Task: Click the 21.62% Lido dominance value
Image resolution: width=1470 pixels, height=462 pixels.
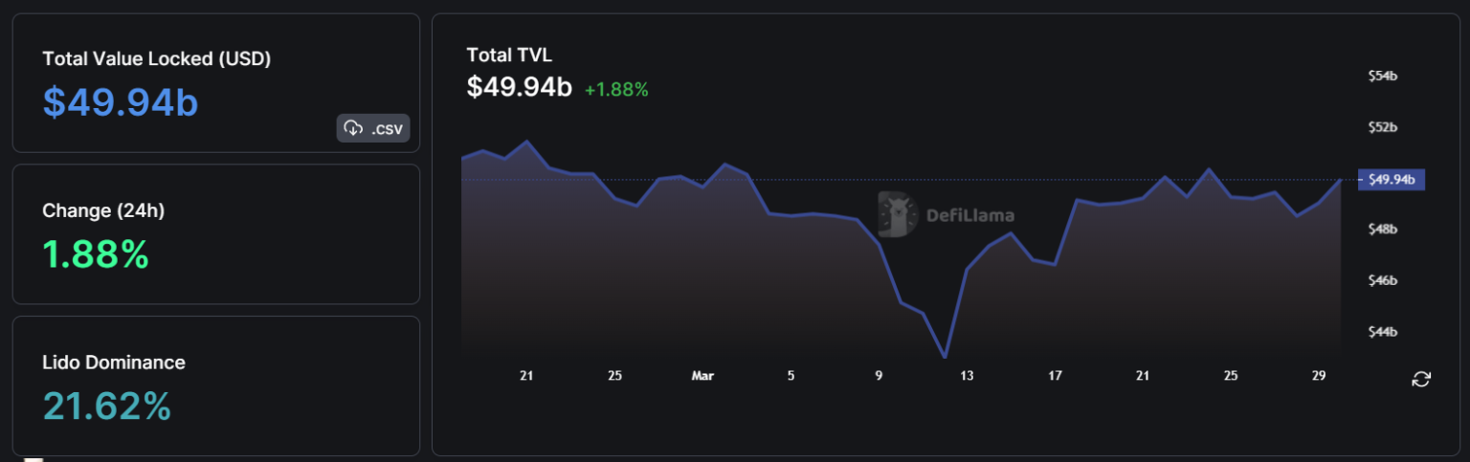Action: tap(107, 407)
